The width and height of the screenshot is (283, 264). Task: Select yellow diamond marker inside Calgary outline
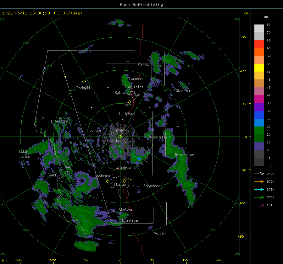click(124, 181)
